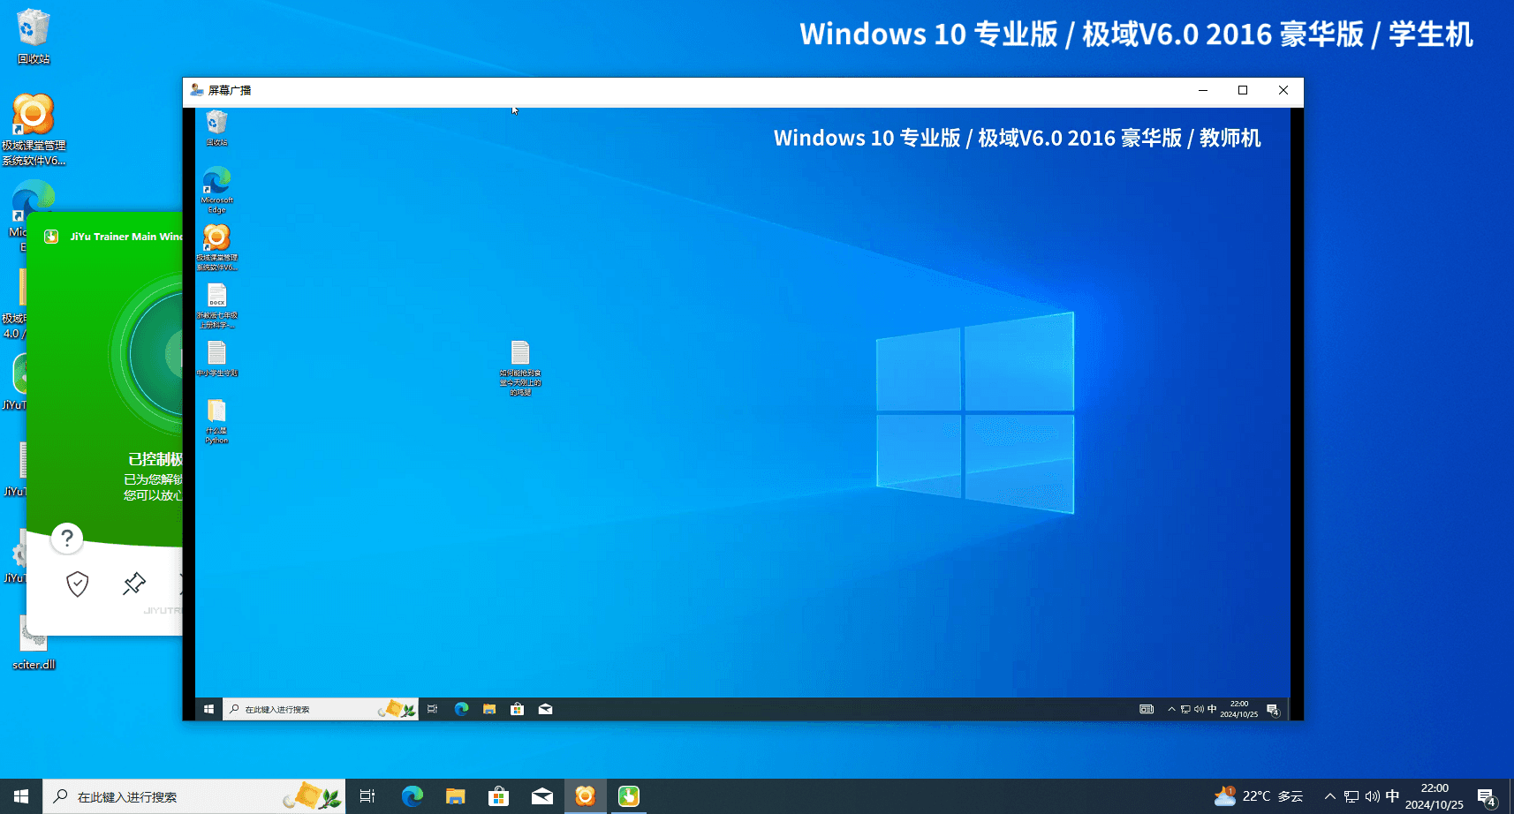Click the shield protection icon in JiYu Trainer
Image resolution: width=1514 pixels, height=814 pixels.
[78, 584]
